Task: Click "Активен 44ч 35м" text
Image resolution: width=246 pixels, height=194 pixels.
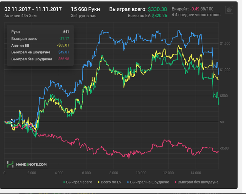Action: point(20,16)
